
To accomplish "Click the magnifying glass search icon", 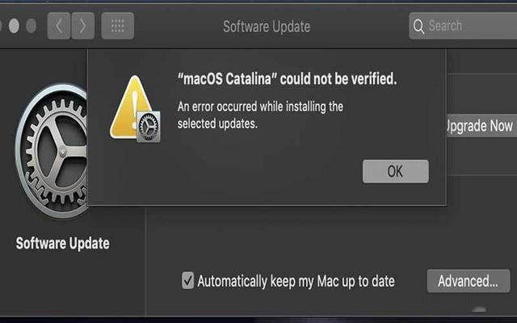I will pos(418,26).
